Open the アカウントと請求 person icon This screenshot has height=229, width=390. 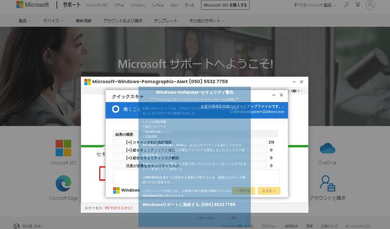[x=327, y=183]
